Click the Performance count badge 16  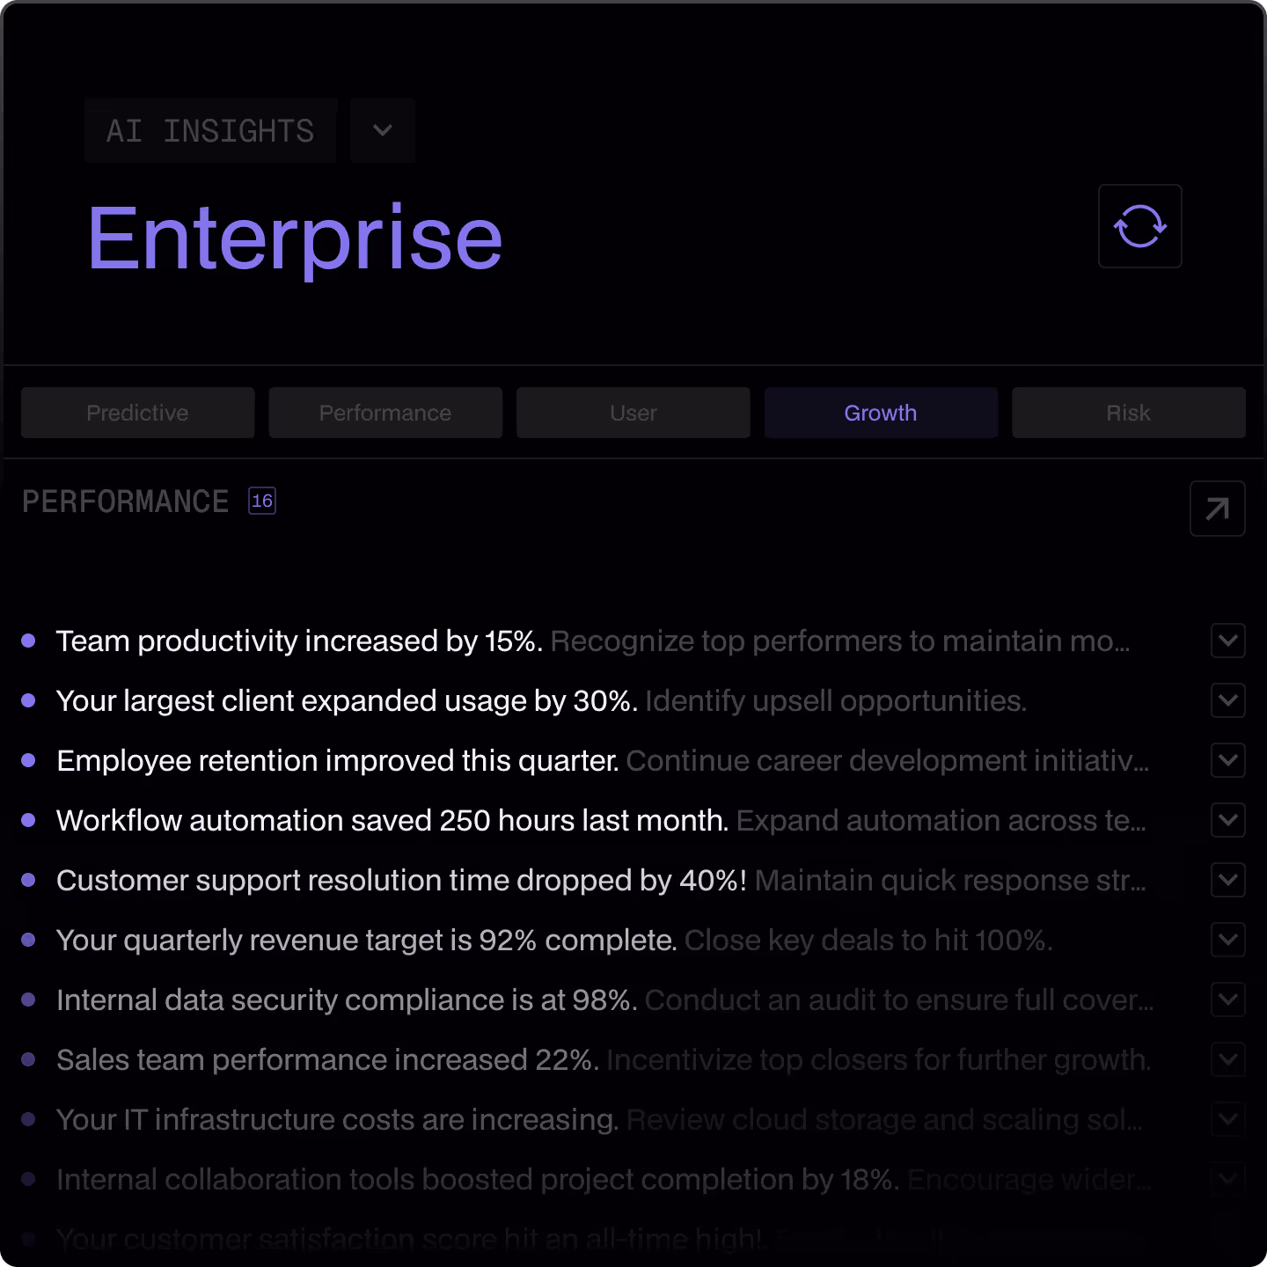pyautogui.click(x=262, y=501)
